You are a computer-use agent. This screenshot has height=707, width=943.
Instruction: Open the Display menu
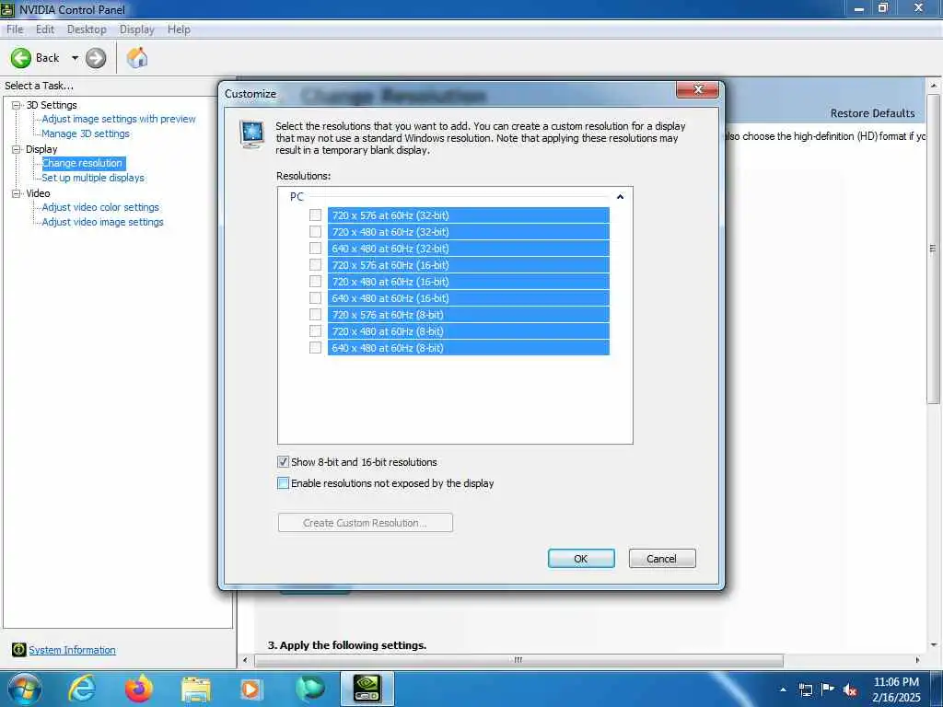click(x=137, y=29)
